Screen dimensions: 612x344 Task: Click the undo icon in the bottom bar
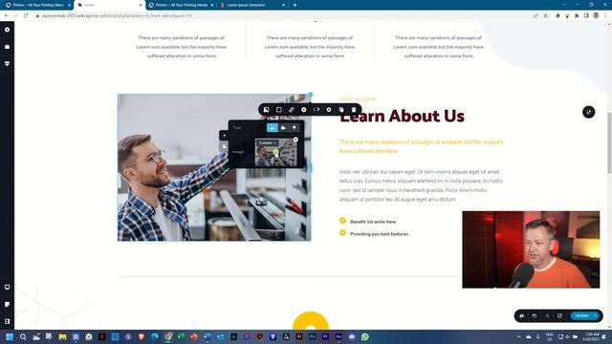point(535,316)
